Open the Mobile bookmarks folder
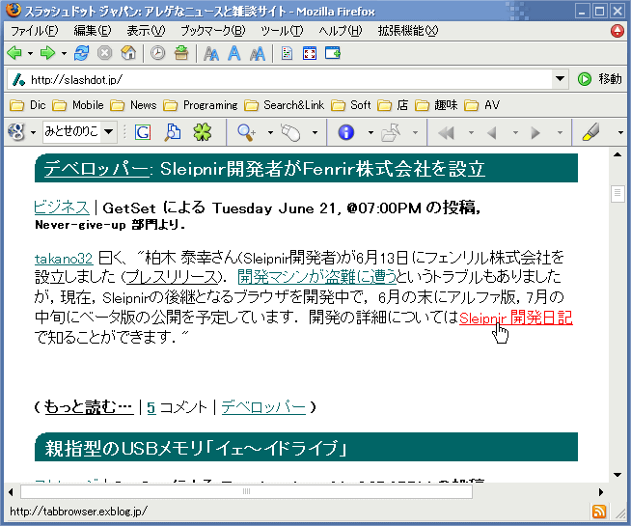This screenshot has height=526, width=631. coord(78,105)
